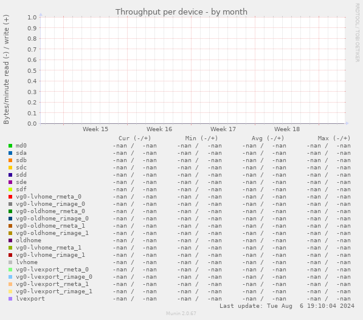The image size is (363, 320).
Task: Select the sdd legend label
Action: pos(21,175)
